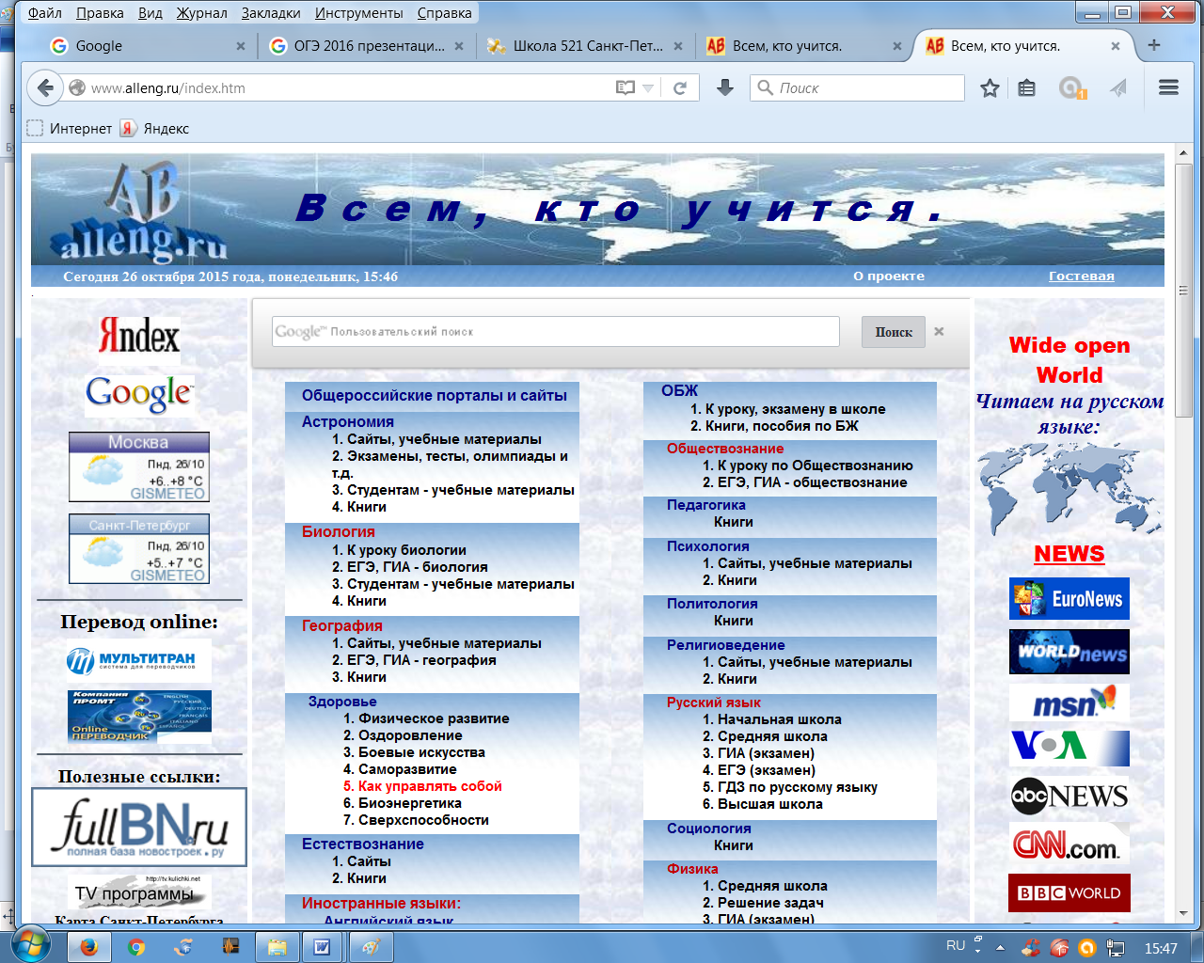Open the Журнал menu
Image resolution: width=1204 pixels, height=963 pixels.
[x=201, y=12]
